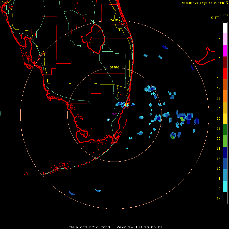Click the legend value '10'
229x229 pixels.
click(219, 168)
